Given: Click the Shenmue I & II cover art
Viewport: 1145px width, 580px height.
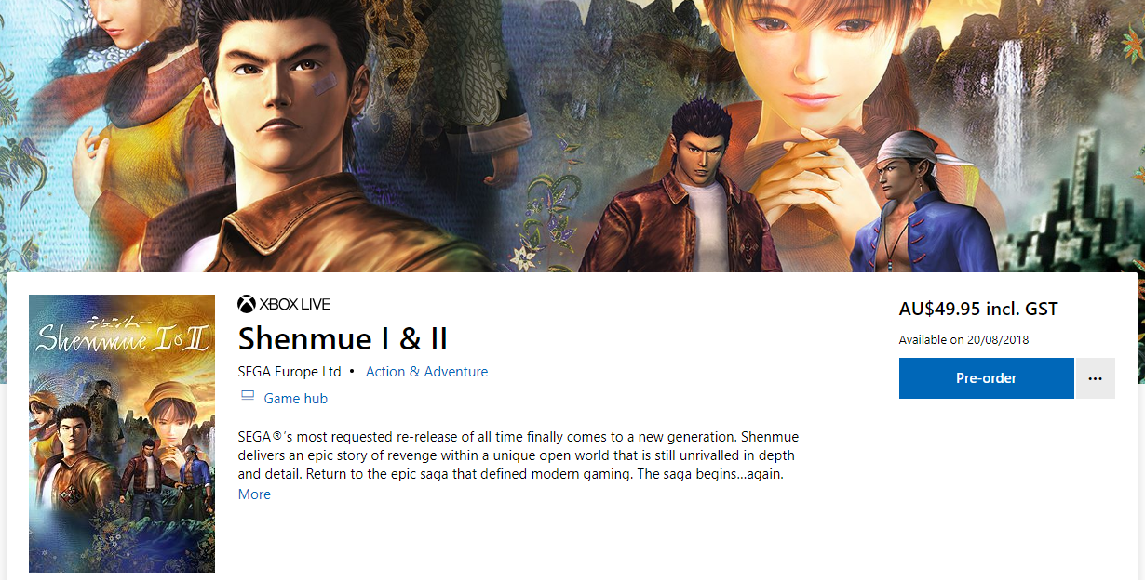Looking at the screenshot, I should [x=122, y=434].
